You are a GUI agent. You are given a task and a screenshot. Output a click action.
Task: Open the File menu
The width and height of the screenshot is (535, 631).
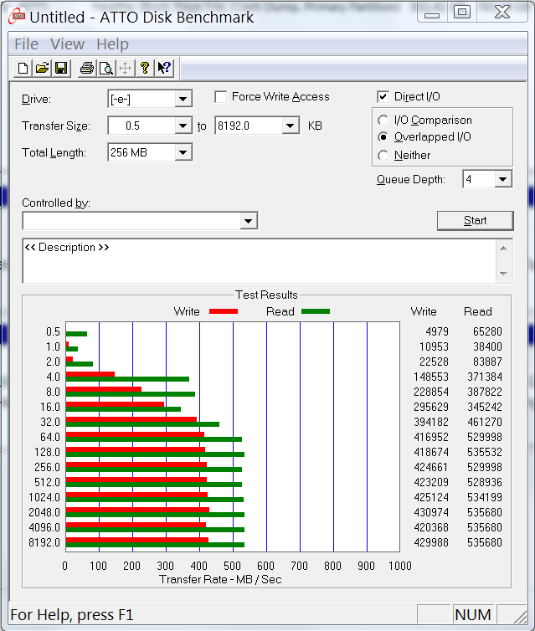tap(26, 44)
